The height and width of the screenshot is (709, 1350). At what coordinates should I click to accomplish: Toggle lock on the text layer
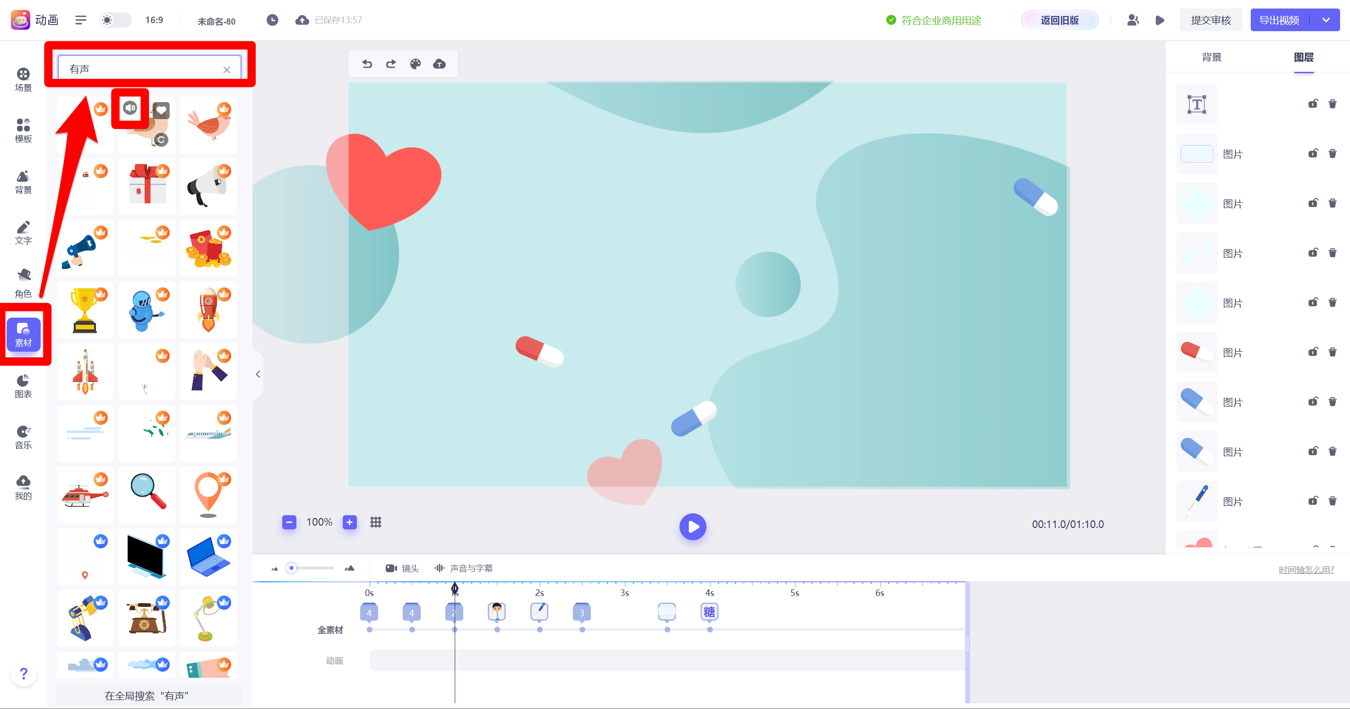coord(1312,104)
